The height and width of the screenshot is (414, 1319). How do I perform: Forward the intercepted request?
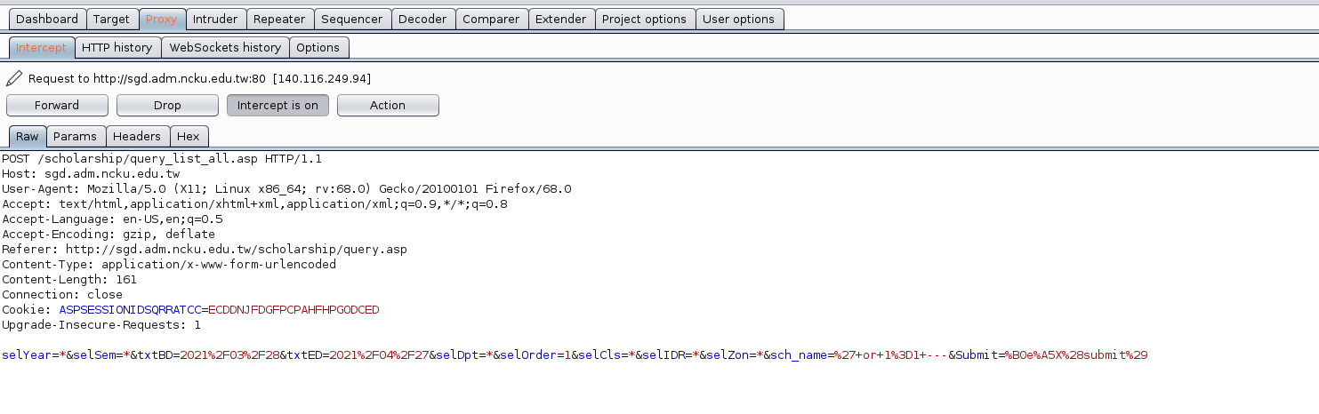pos(57,105)
